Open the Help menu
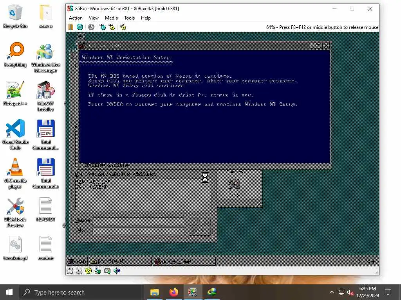This screenshot has height=300, width=401. point(146,18)
